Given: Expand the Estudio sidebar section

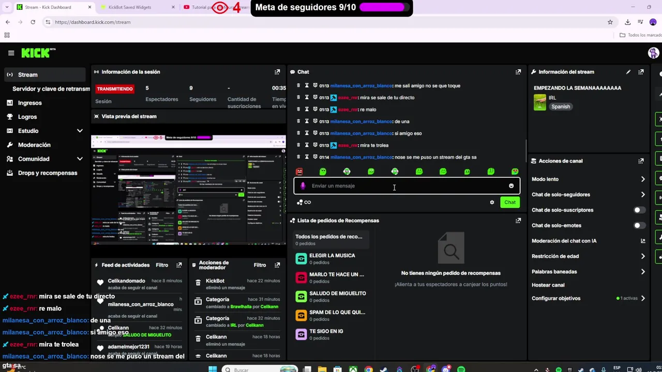Looking at the screenshot, I should [x=80, y=131].
